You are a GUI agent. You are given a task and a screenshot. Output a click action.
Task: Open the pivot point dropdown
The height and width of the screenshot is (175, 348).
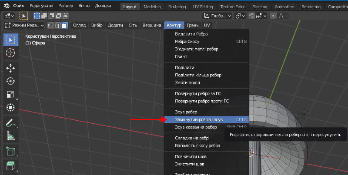(240, 16)
